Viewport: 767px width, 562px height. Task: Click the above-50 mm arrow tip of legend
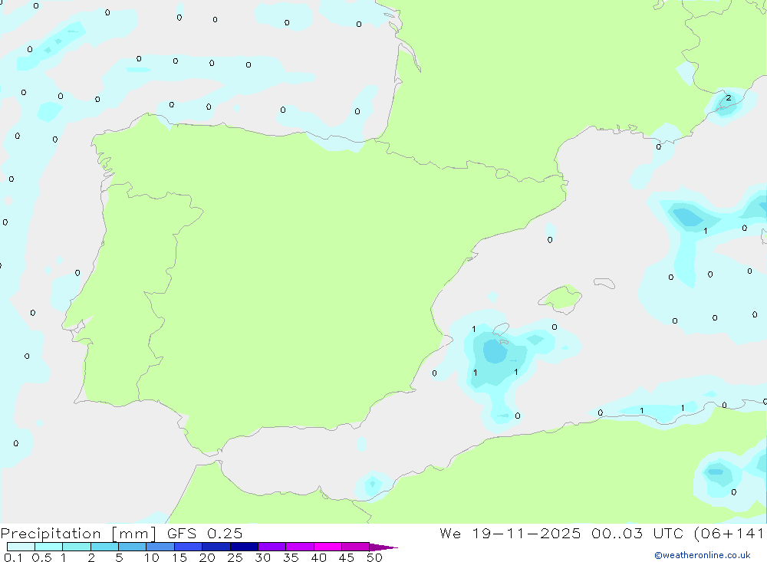point(383,547)
